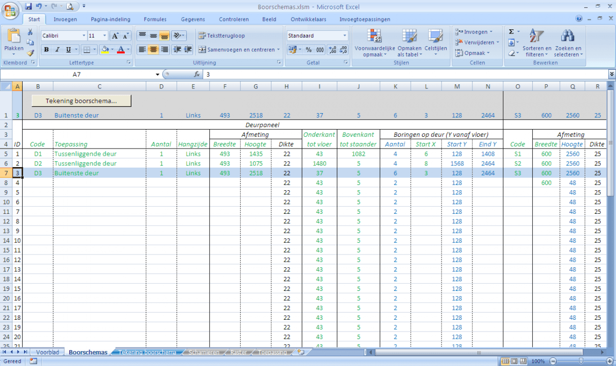Click the Opmaak cells button
Image resolution: width=616 pixels, height=366 pixels.
coord(472,53)
